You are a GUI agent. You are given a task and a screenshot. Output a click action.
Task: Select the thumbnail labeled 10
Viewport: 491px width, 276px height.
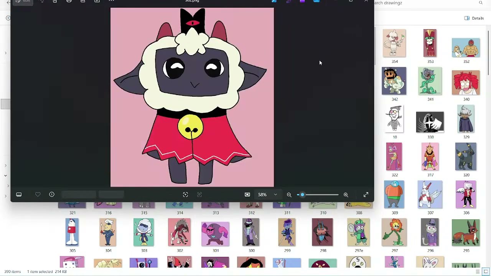point(394,119)
